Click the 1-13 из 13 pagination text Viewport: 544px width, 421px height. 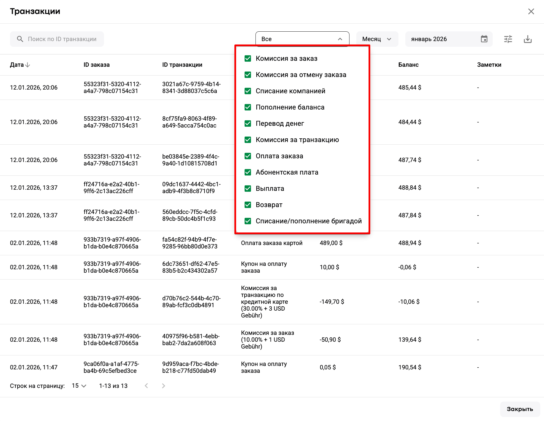click(x=113, y=386)
